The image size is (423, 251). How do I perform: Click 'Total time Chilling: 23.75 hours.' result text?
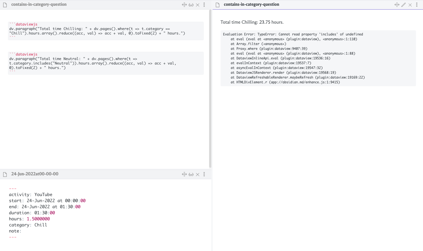[252, 22]
